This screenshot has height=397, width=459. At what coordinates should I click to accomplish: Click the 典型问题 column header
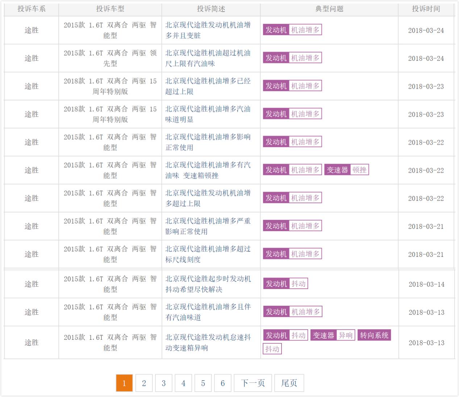click(329, 9)
